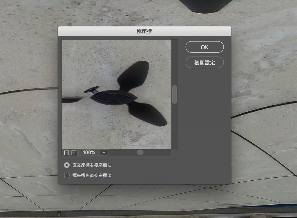
Task: Click the preview's vertical scrollbar thumb
Action: click(x=174, y=95)
